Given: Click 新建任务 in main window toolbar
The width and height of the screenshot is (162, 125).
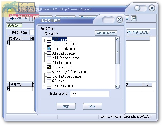Looking at the screenshot, I should coord(19,18).
